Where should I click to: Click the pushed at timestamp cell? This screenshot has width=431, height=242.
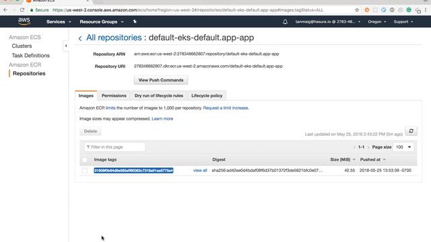[x=385, y=170]
